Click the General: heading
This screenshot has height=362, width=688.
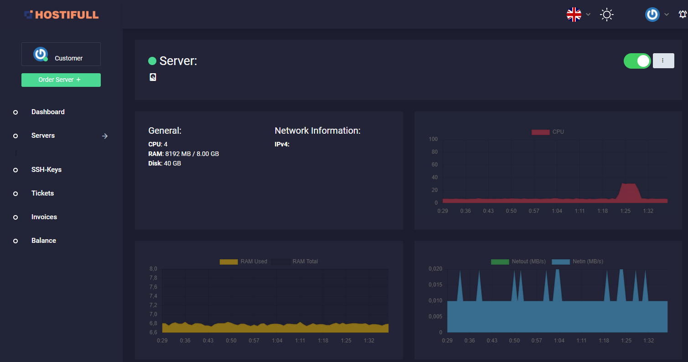(x=165, y=131)
